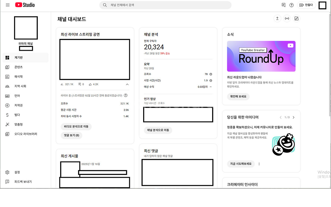The width and height of the screenshot is (331, 207).
Task: Click 비디오 분석으로 이동 button
Action: [x=76, y=126]
